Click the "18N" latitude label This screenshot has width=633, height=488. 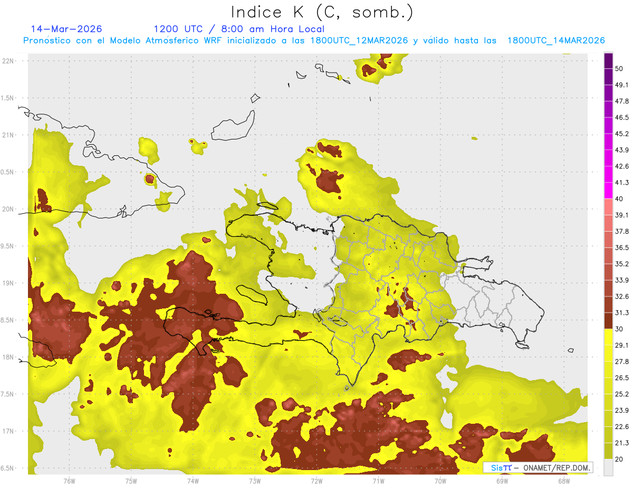[9, 357]
